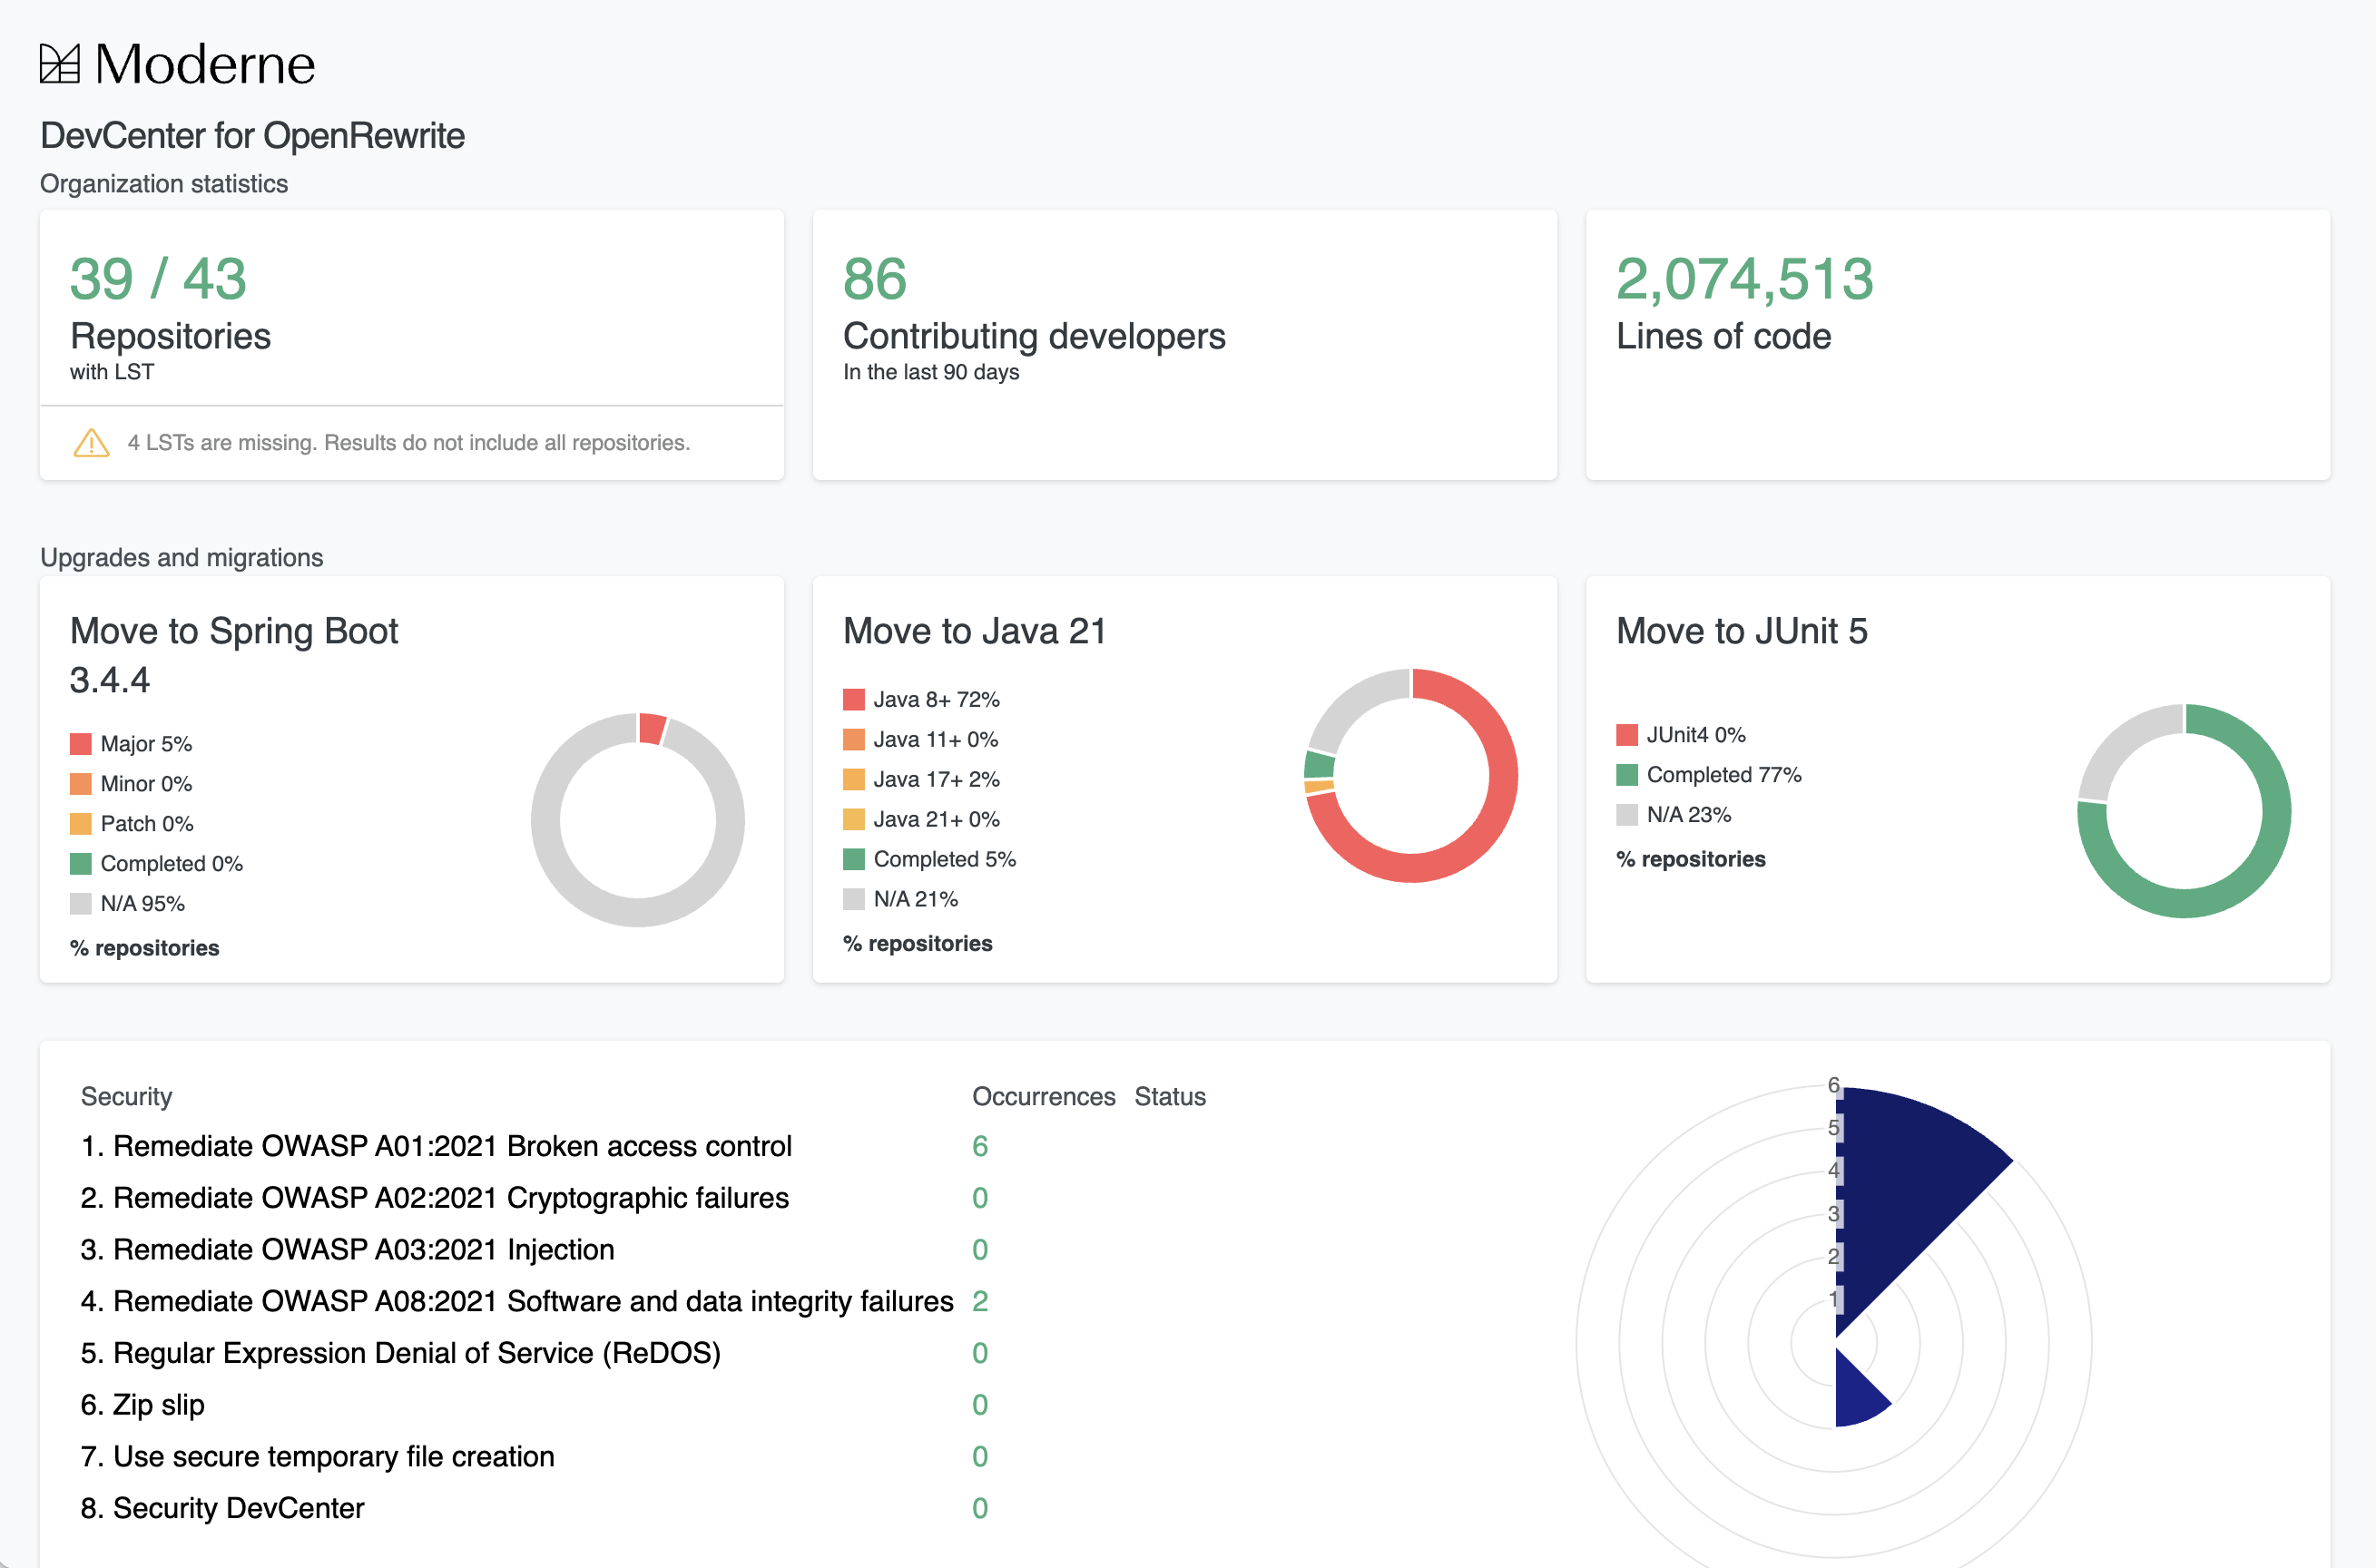Screen dimensions: 2376x1568
Task: Click the Completed 77% green swatch
Action: (1627, 775)
